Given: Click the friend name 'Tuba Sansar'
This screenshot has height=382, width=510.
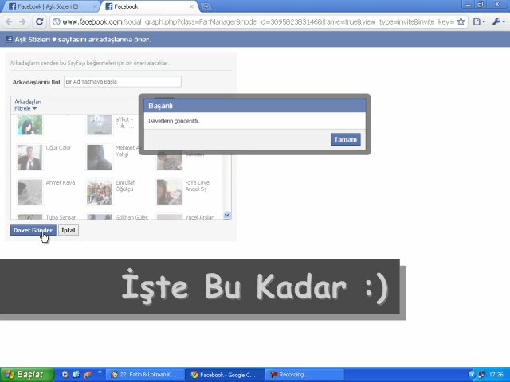Looking at the screenshot, I should tap(61, 217).
